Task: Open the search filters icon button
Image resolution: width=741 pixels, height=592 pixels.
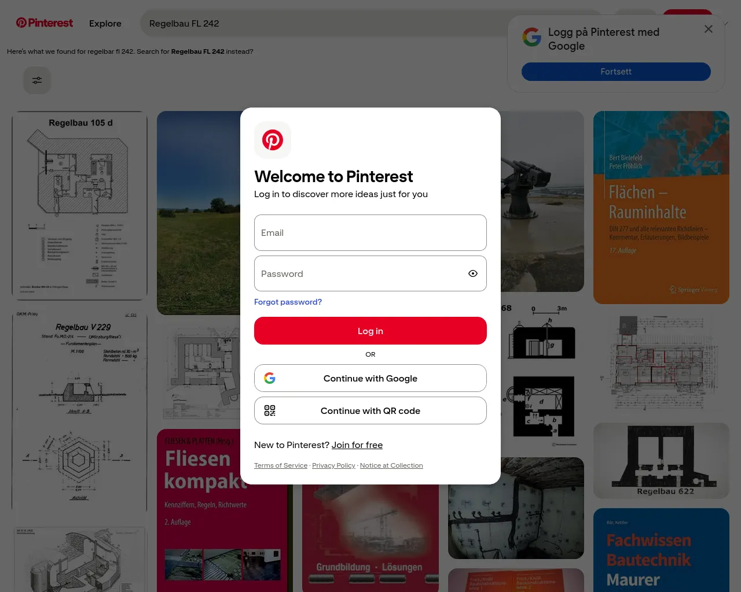Action: tap(37, 80)
